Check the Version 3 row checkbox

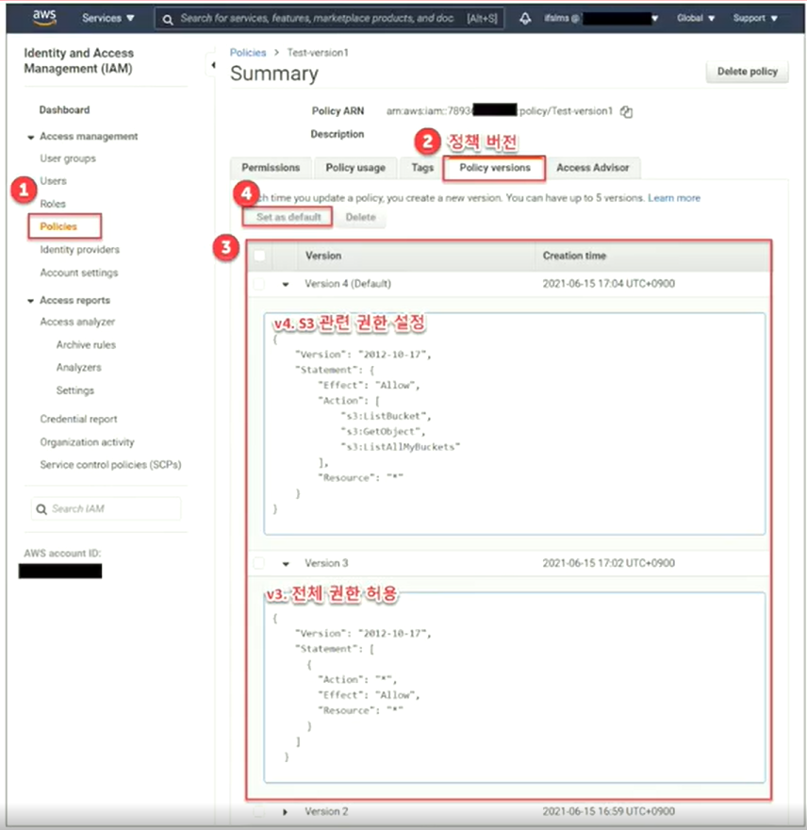(x=259, y=563)
